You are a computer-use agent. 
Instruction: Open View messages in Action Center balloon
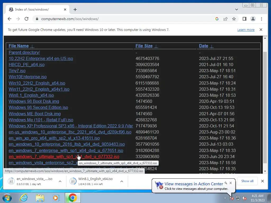(x=193, y=184)
